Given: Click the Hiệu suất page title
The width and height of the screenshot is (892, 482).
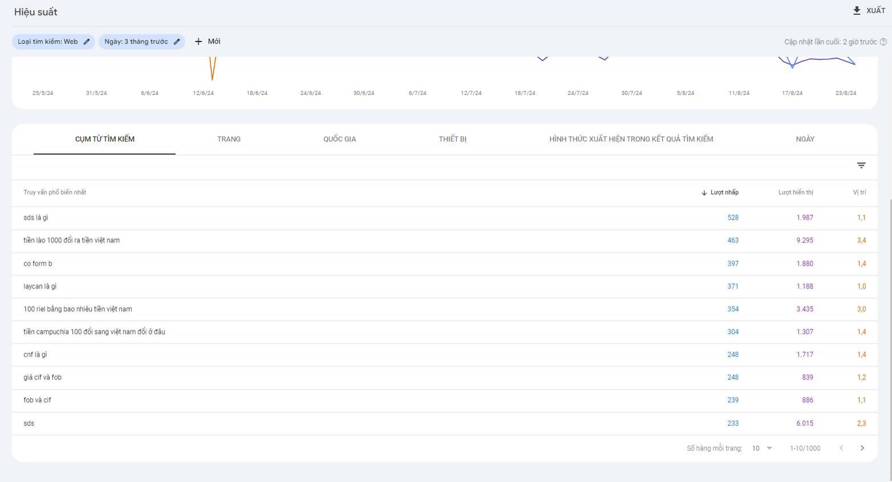Looking at the screenshot, I should coord(36,12).
